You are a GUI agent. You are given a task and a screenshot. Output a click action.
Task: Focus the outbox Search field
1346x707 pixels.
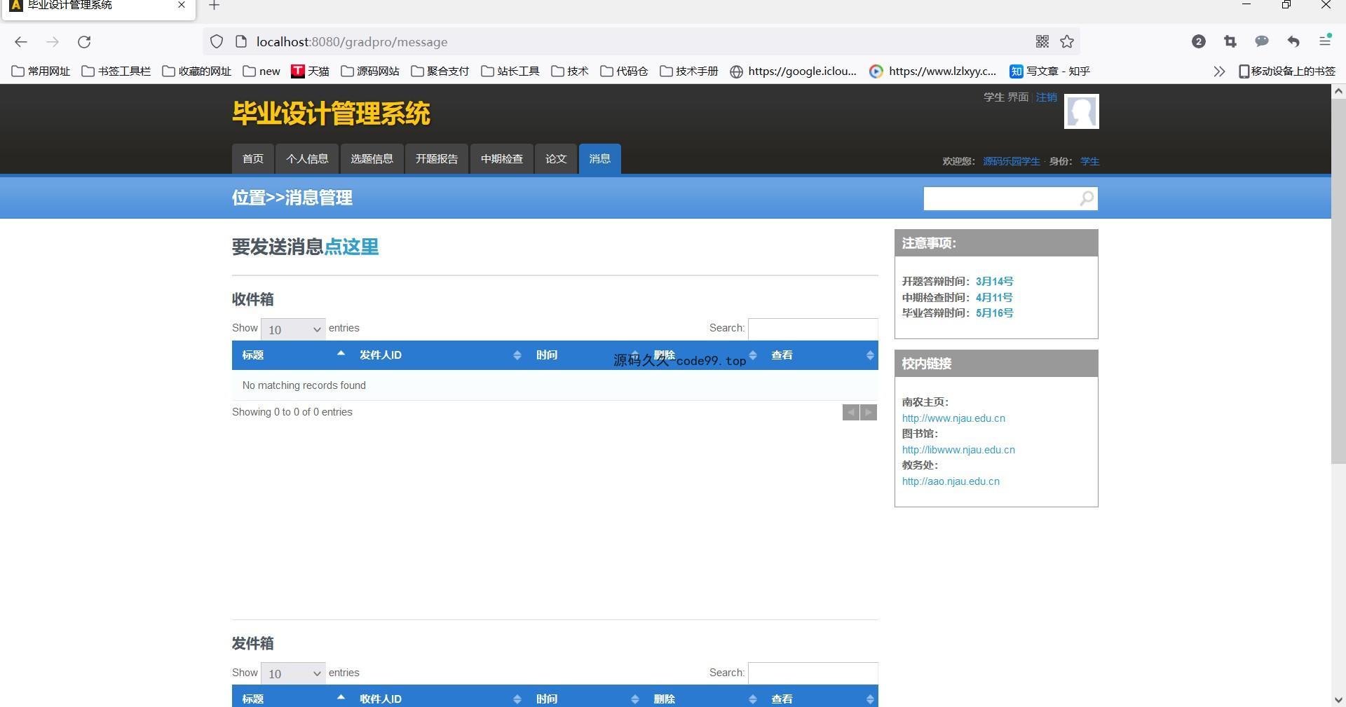813,673
